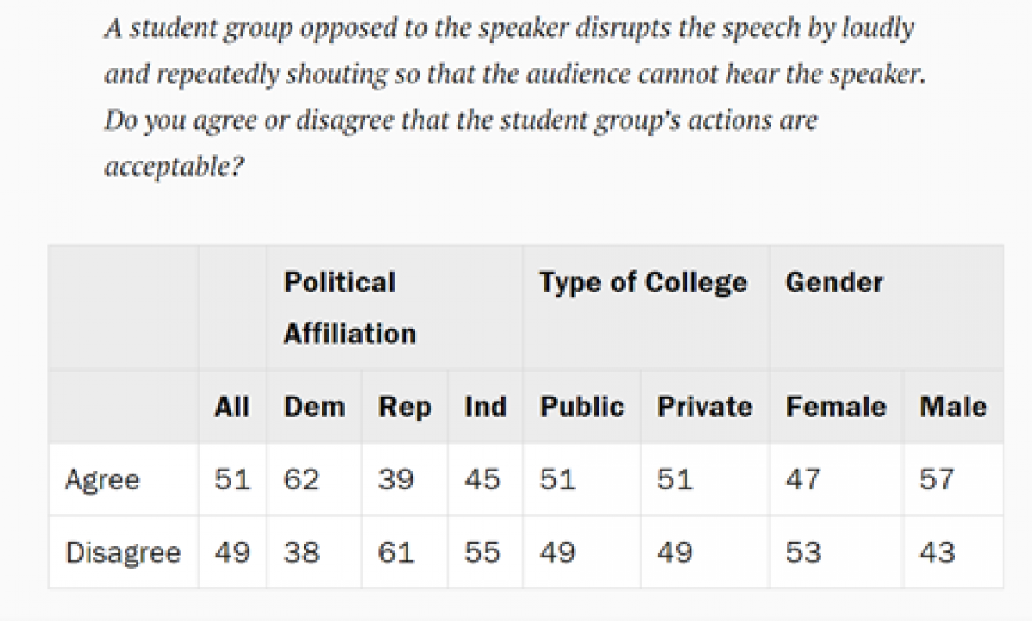
Task: Select the Disagree value 53 for Female
Action: pyautogui.click(x=803, y=552)
